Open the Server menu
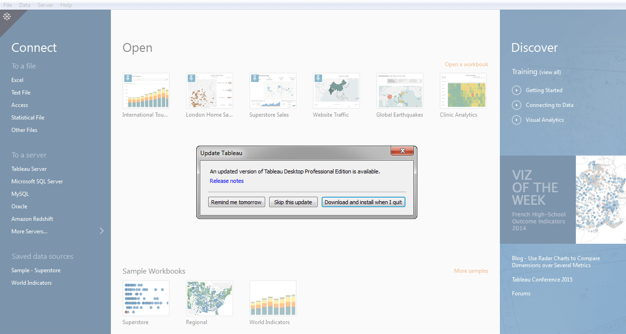Viewport: 626px width, 334px height. pyautogui.click(x=45, y=5)
